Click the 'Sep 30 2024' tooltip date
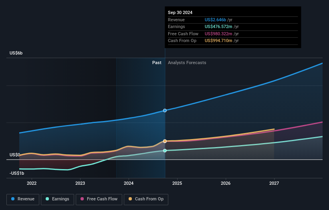This screenshot has height=210, width=329. tap(180, 12)
